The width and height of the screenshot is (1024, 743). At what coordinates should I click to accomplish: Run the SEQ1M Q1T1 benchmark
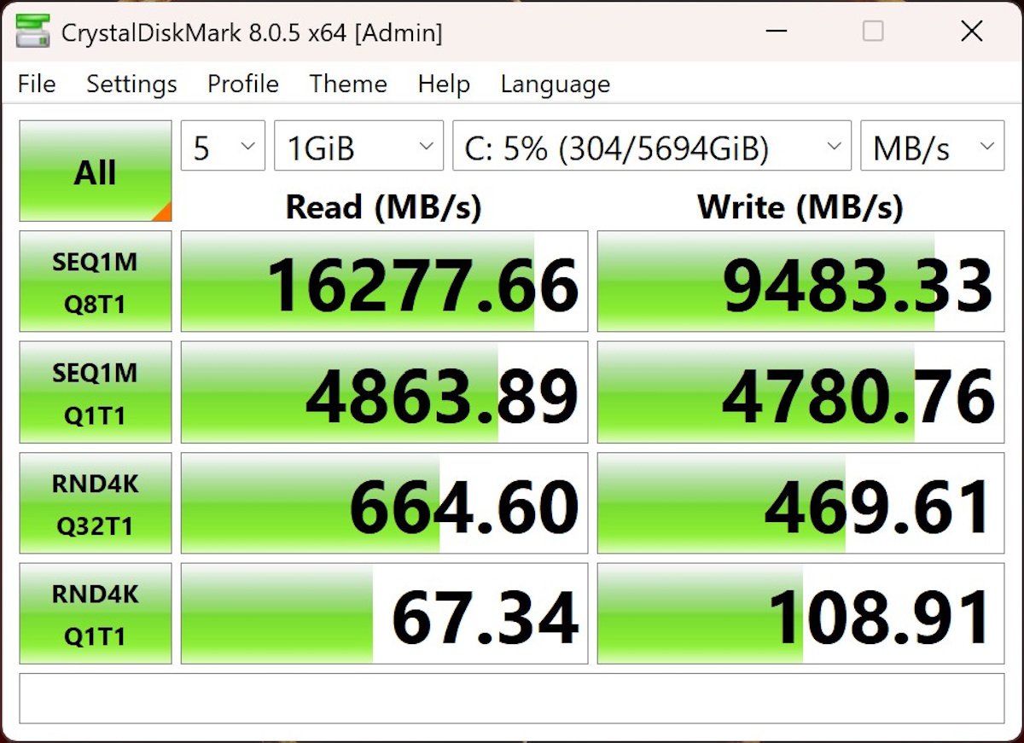[95, 392]
